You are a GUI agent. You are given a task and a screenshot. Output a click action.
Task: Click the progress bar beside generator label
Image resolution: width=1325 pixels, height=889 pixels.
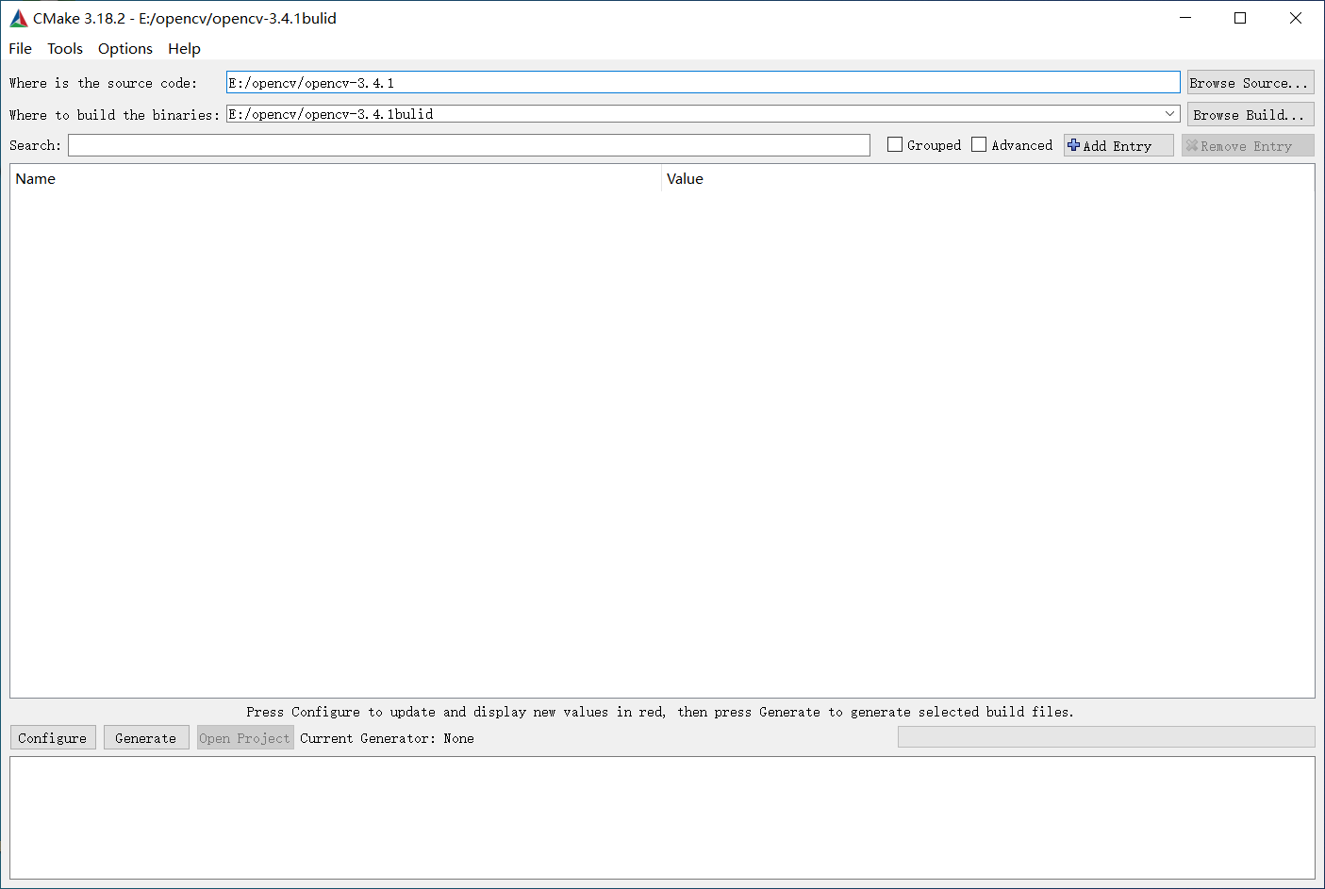pos(1106,737)
